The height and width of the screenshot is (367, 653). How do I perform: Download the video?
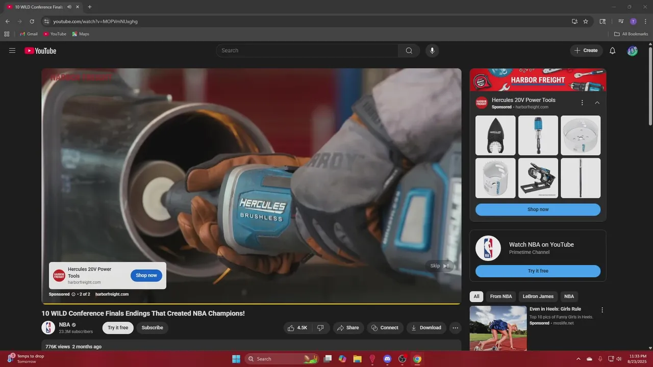coord(426,328)
